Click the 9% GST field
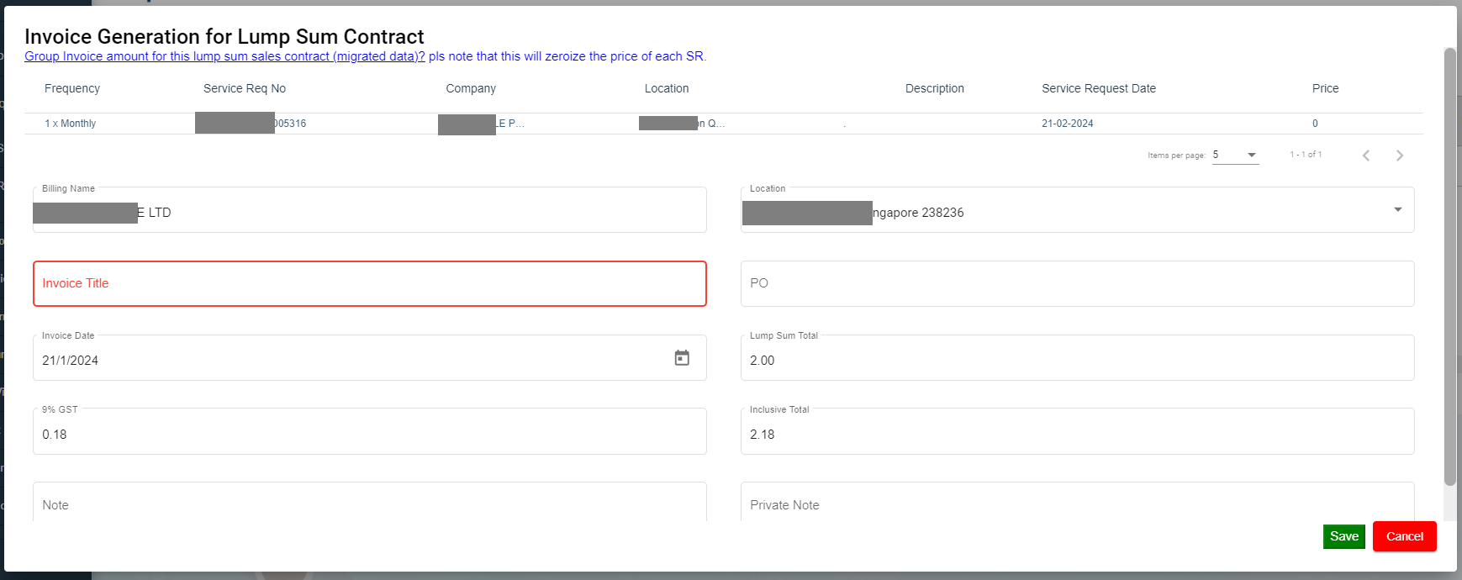1462x580 pixels. tap(370, 435)
